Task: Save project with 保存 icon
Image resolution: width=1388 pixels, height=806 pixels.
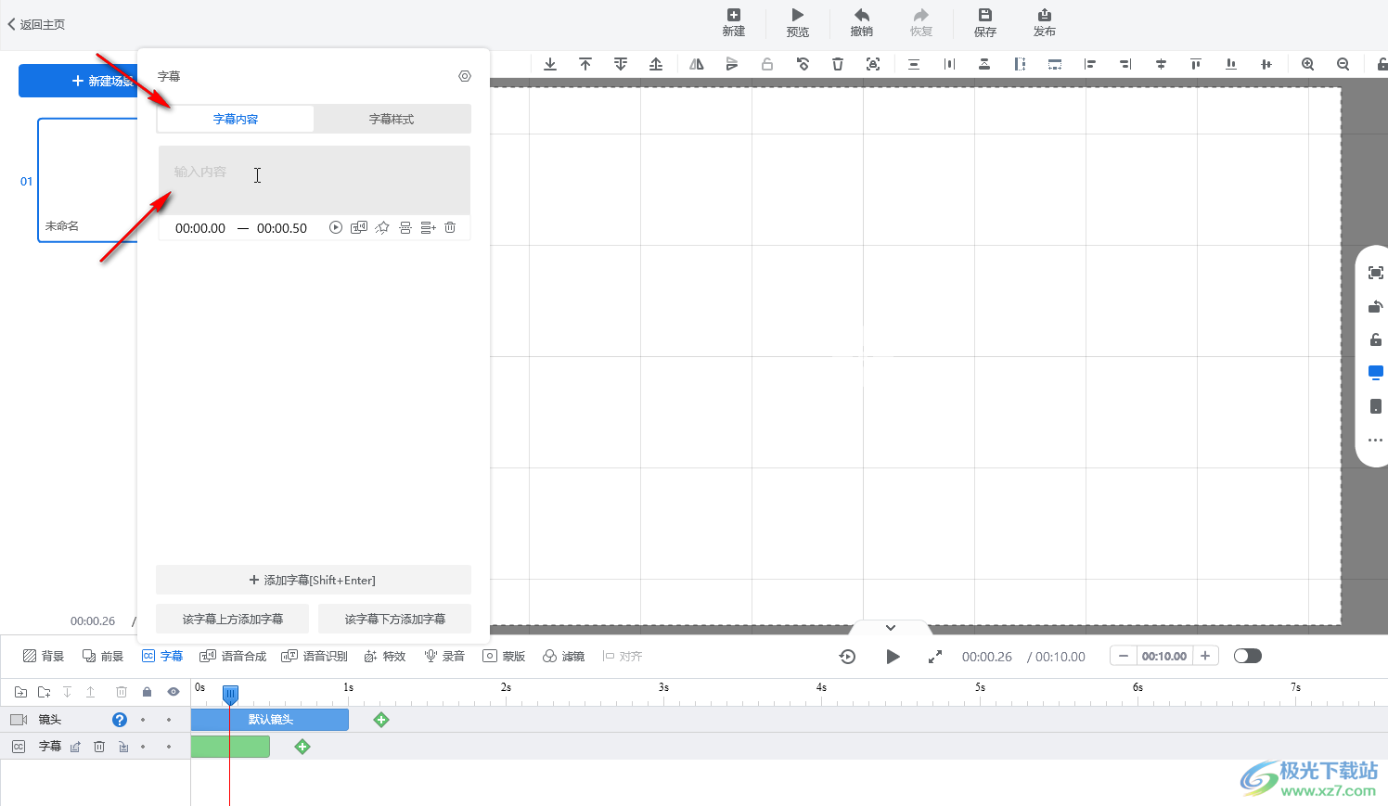Action: (x=985, y=22)
